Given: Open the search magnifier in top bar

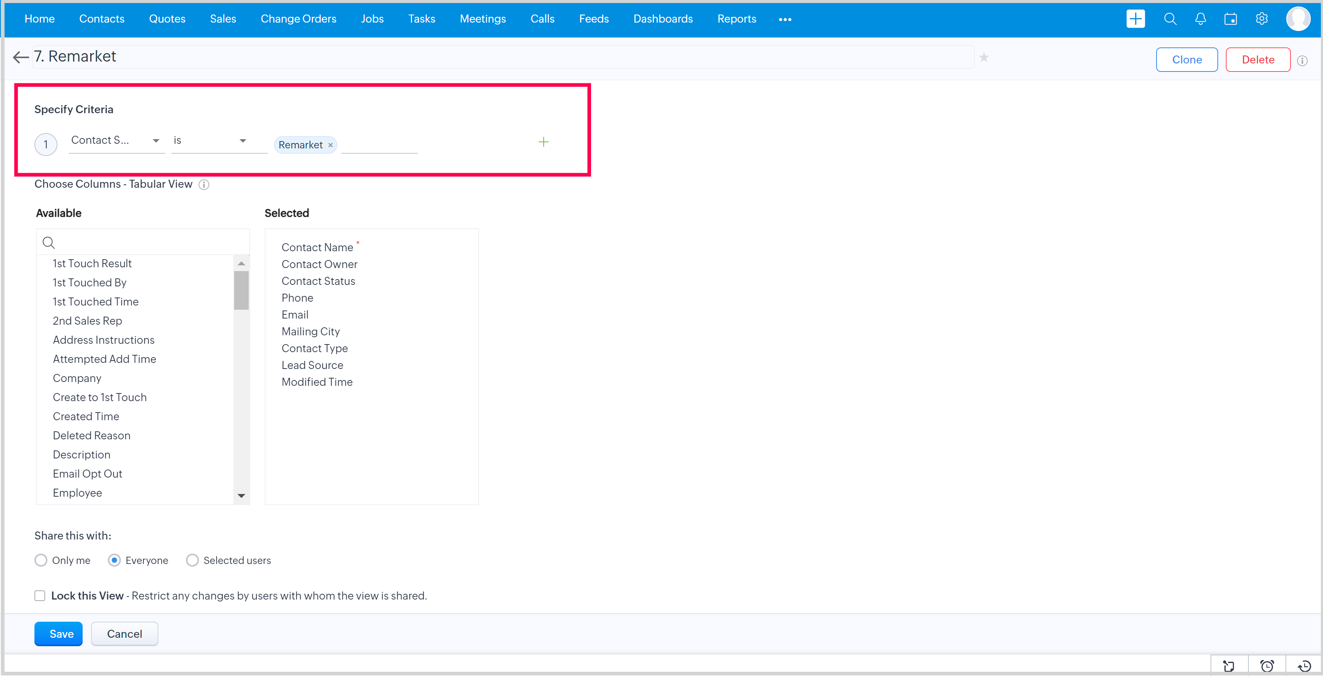Looking at the screenshot, I should 1170,19.
